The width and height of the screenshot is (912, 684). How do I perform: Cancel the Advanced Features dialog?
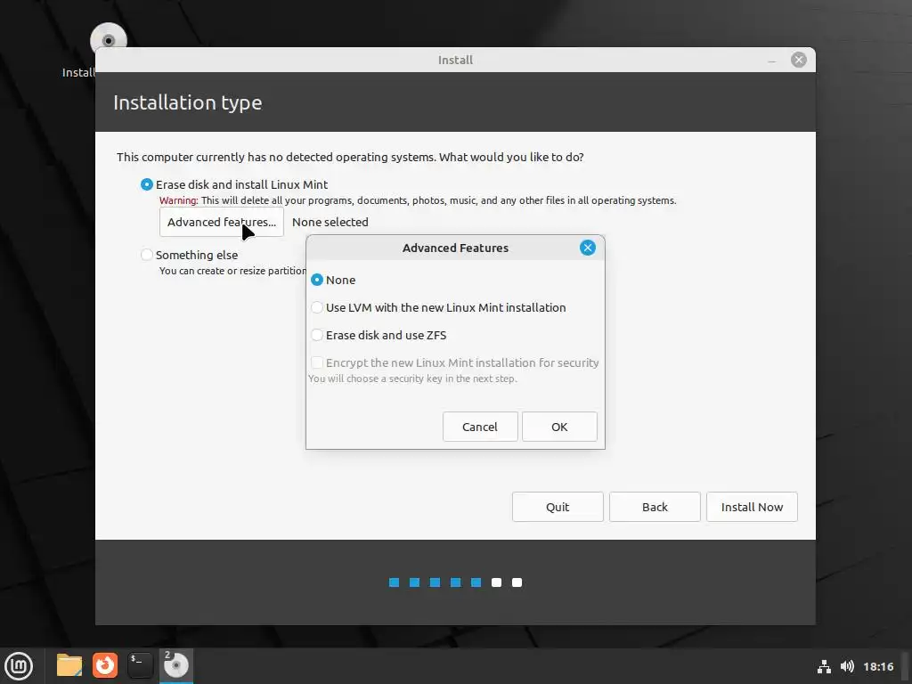[480, 427]
